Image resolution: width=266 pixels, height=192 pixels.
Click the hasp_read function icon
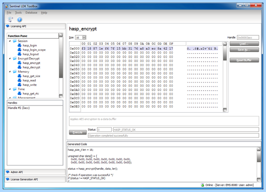click(20, 80)
